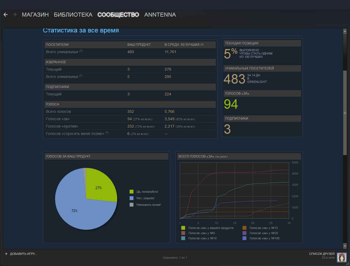The height and width of the screenshot is (266, 350).
Task: Click help icon beside ИЗБРАННОЕ Всего уникальных
Action: (81, 76)
